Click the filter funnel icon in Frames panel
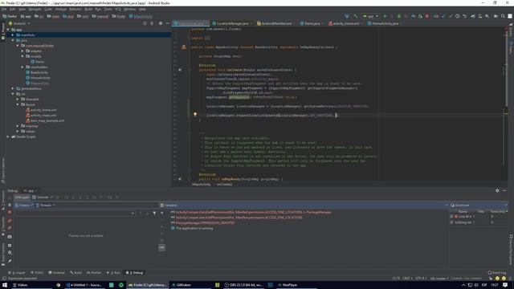The width and height of the screenshot is (514, 289). (154, 214)
